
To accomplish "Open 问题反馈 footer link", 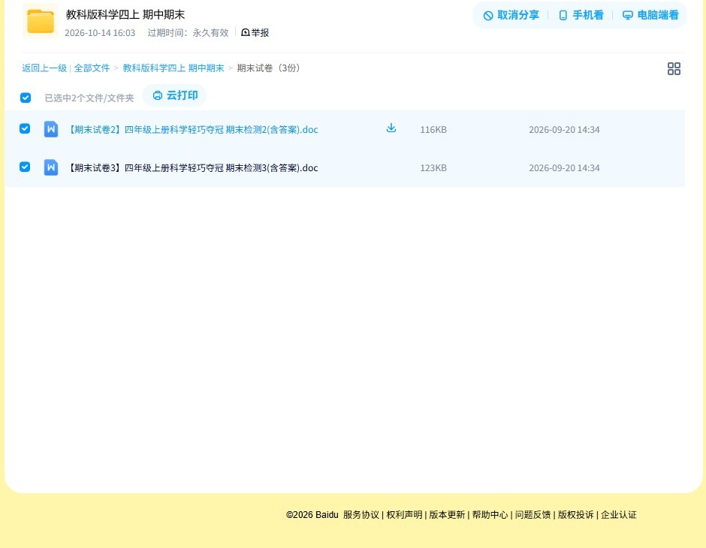I will [533, 515].
